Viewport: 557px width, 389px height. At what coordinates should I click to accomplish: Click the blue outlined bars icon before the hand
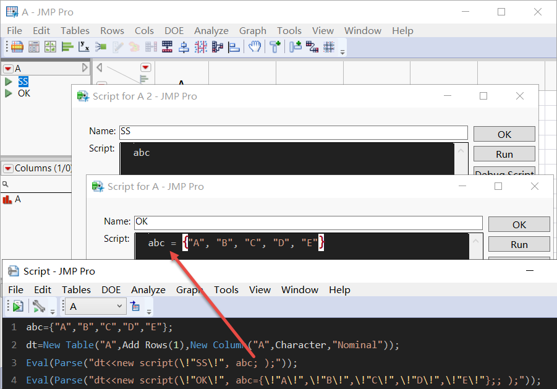[234, 46]
